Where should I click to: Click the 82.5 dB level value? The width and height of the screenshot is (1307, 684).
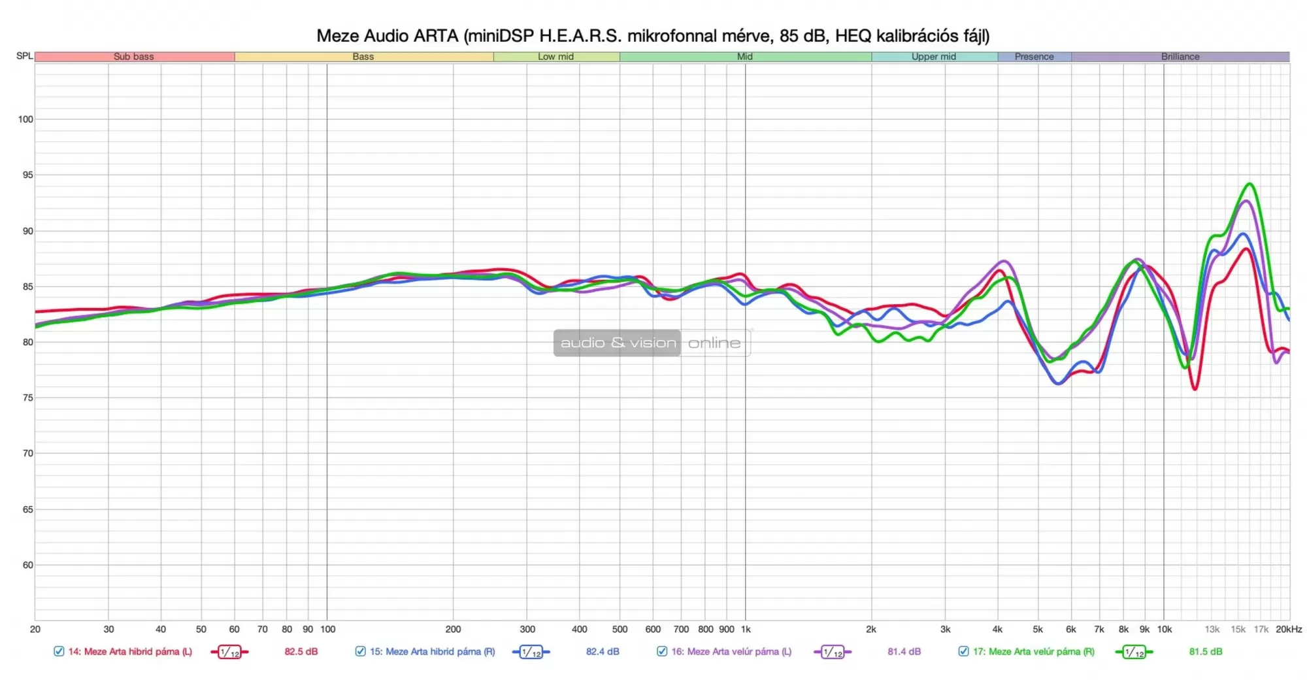pos(301,652)
